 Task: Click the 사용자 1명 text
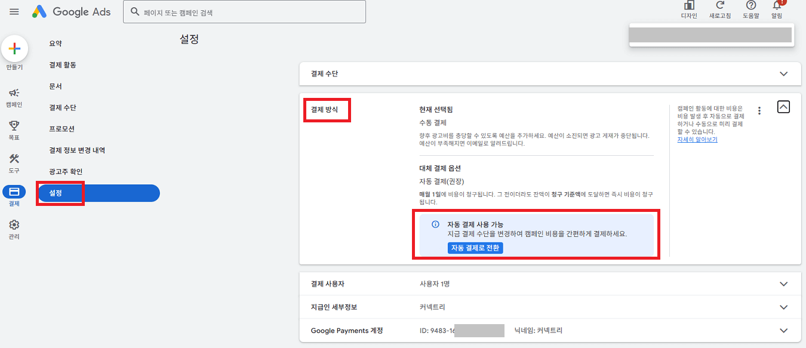(x=435, y=284)
